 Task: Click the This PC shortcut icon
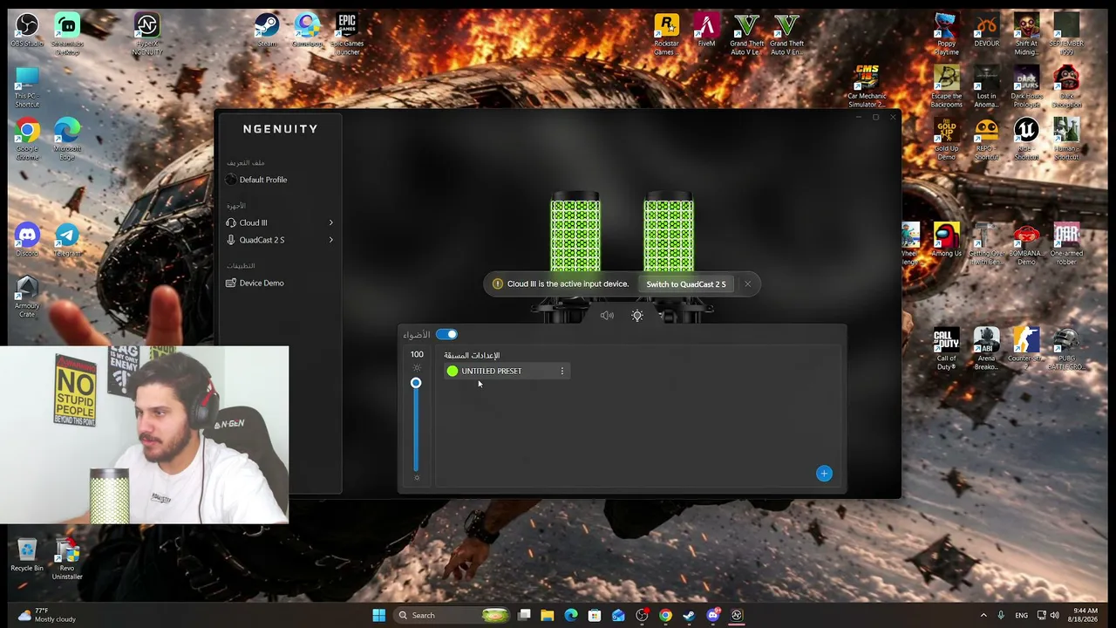point(27,87)
